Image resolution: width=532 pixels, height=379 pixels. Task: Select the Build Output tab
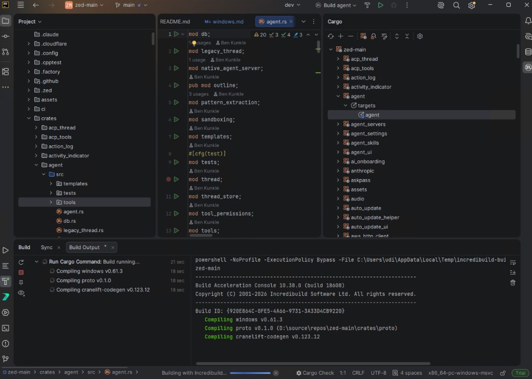[85, 248]
